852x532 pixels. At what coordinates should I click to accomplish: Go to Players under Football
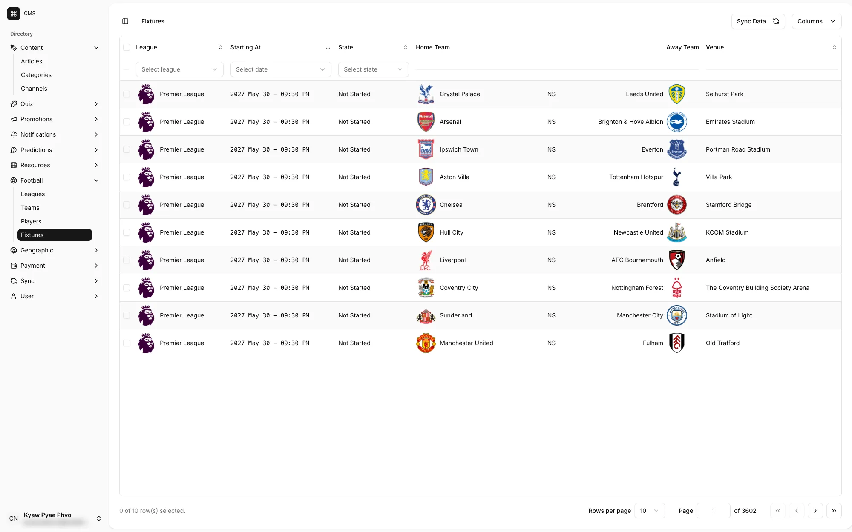[55, 221]
